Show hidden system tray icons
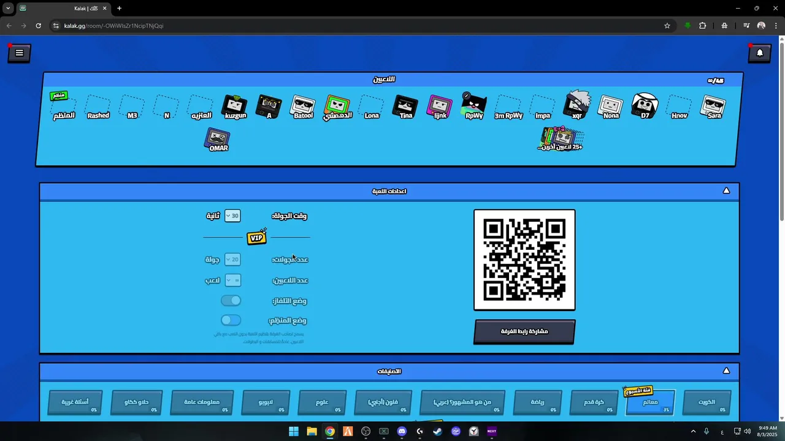This screenshot has height=441, width=785. (693, 431)
